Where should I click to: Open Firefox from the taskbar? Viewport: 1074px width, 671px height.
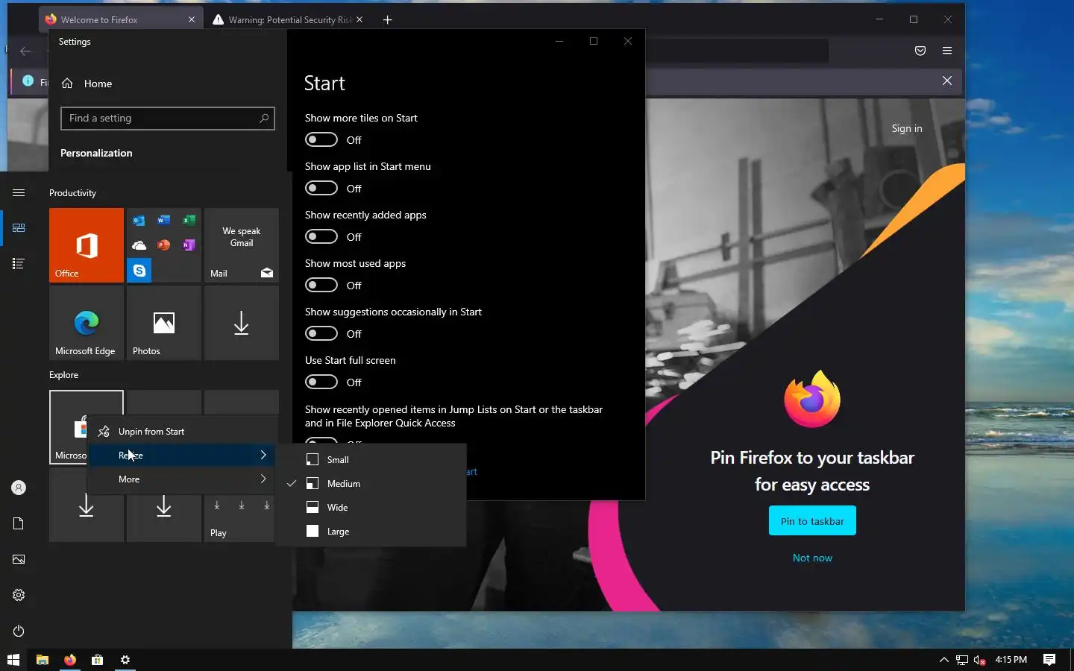(70, 660)
